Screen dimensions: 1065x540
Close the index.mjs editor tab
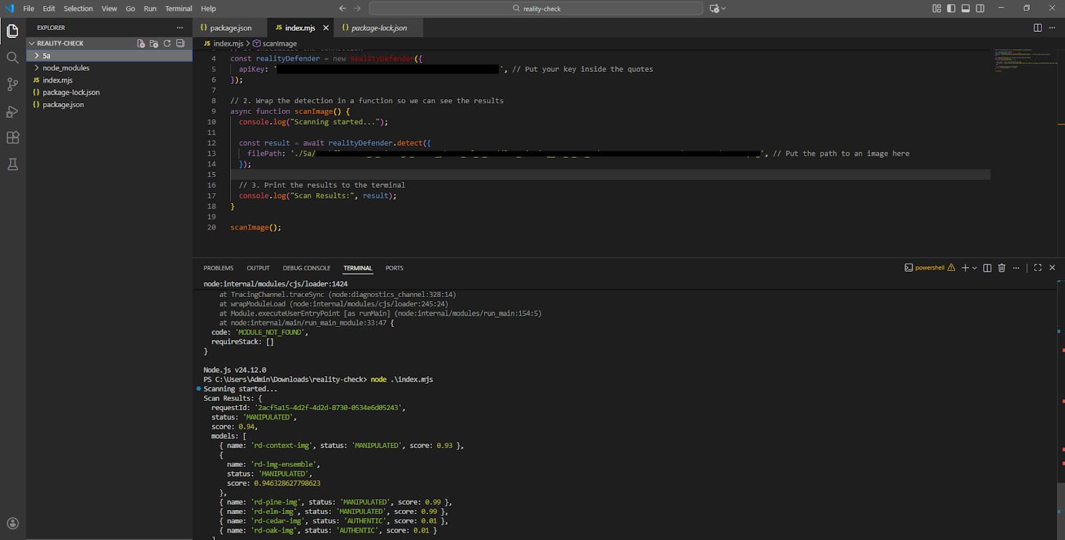tap(326, 28)
